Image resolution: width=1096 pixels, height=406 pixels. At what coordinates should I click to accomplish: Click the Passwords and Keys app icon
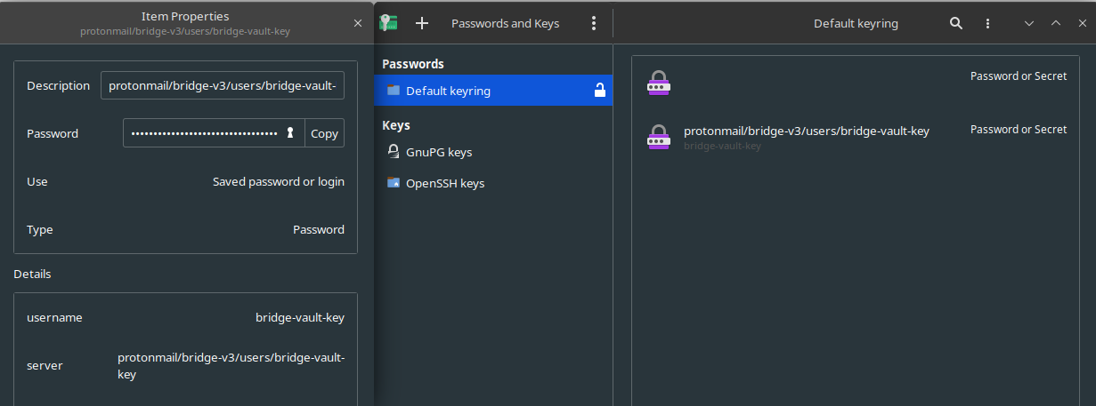388,23
